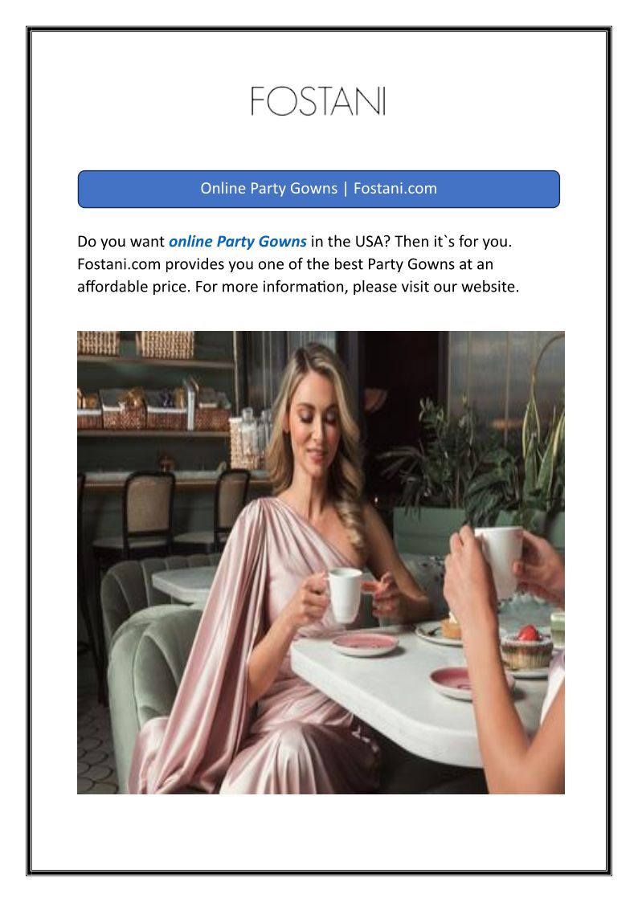Click the phrase 'affordable price' in the text
This screenshot has width=638, height=902.
click(133, 287)
